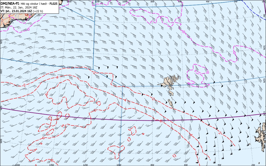Select the "2W" label along the top edge
The image size is (266, 166).
click(x=235, y=2)
